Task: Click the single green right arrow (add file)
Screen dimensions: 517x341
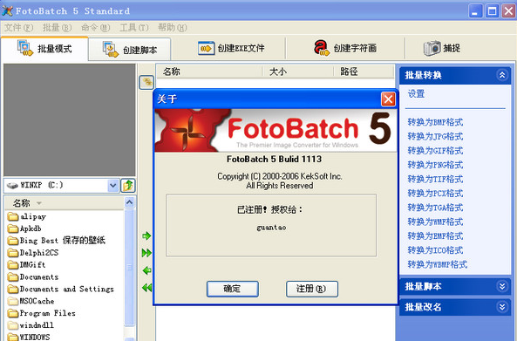Action: 146,235
